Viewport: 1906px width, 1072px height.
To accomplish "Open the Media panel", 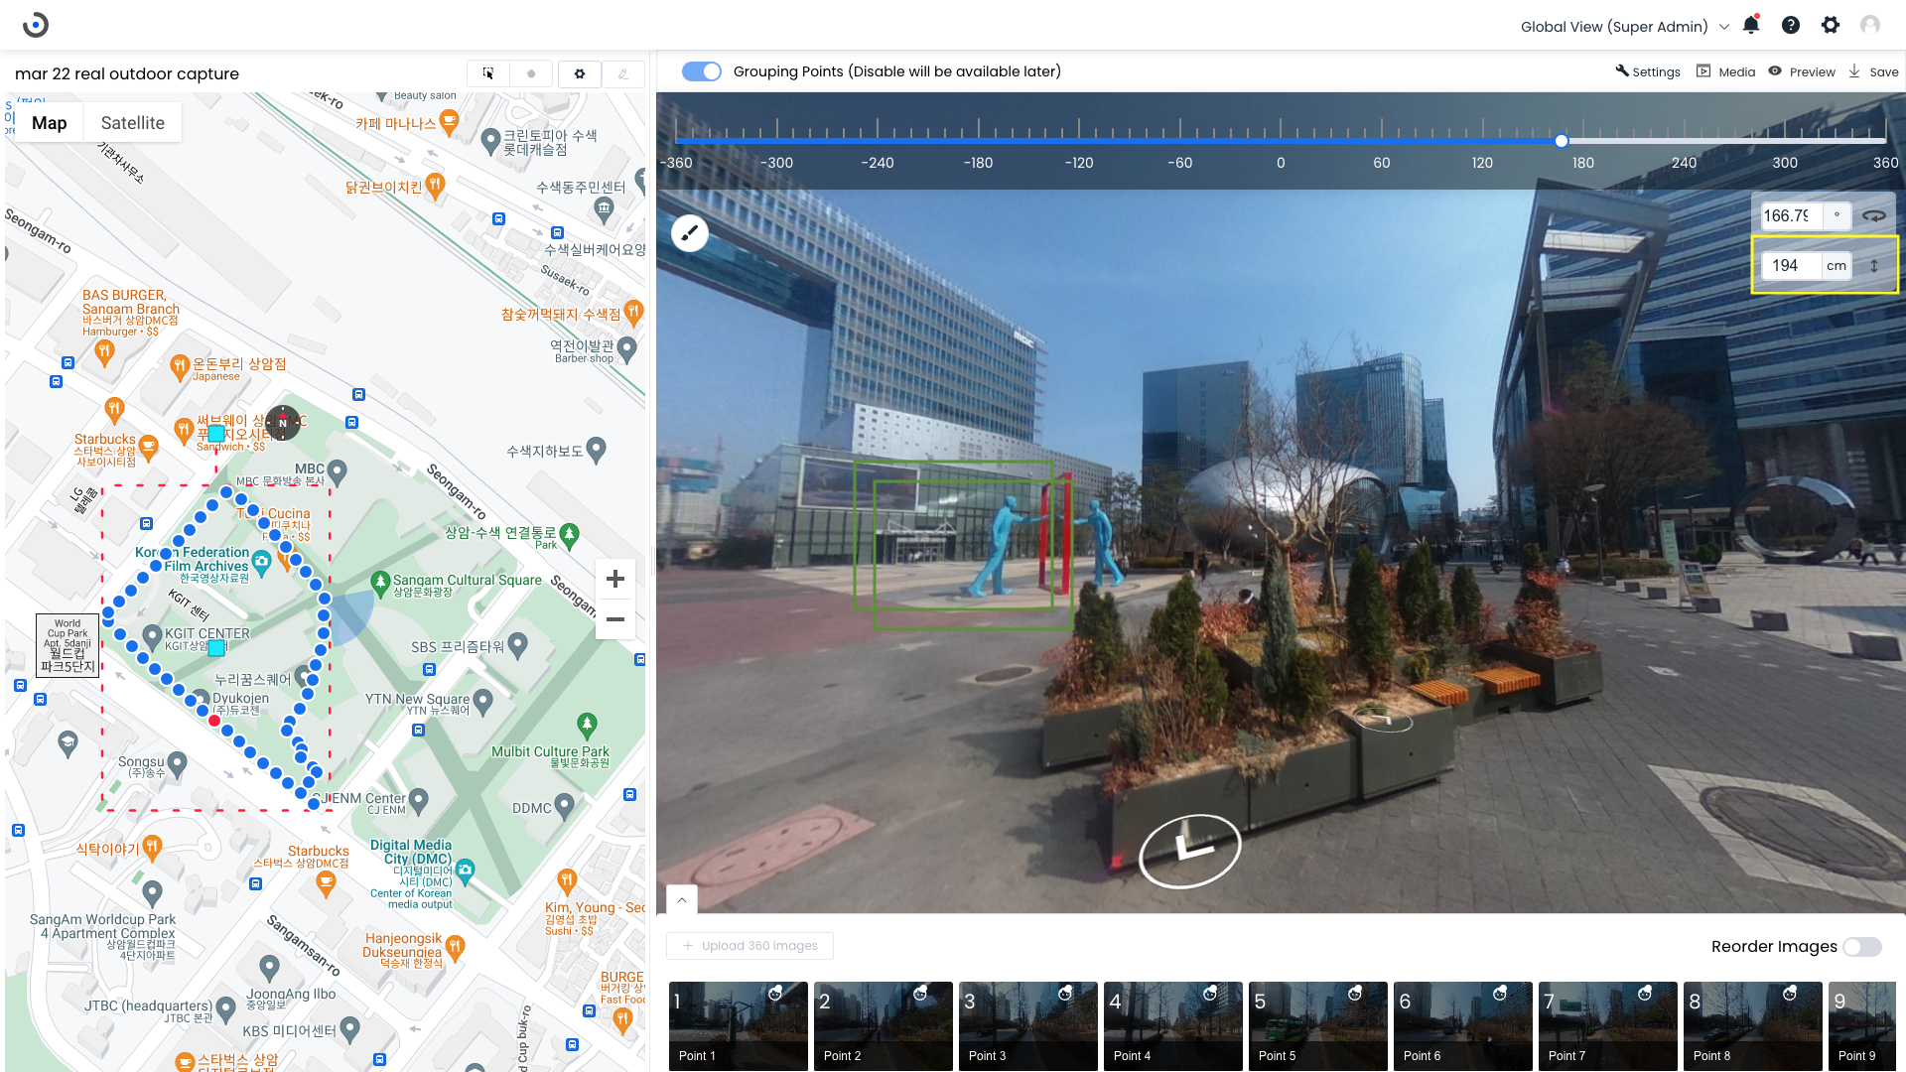I will (1726, 71).
